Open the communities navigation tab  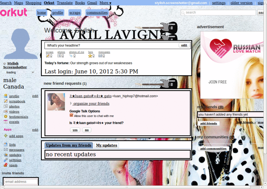click(97, 13)
